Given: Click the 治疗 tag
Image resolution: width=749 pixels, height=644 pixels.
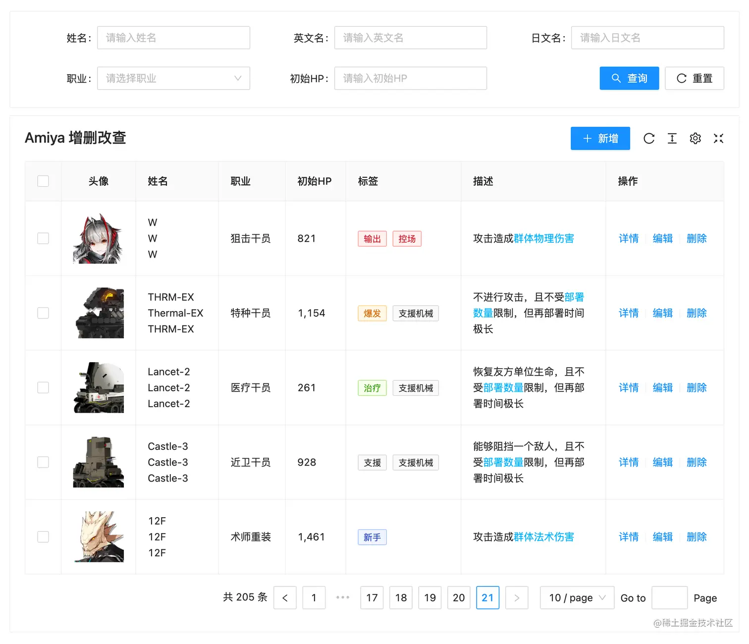Looking at the screenshot, I should (x=373, y=388).
